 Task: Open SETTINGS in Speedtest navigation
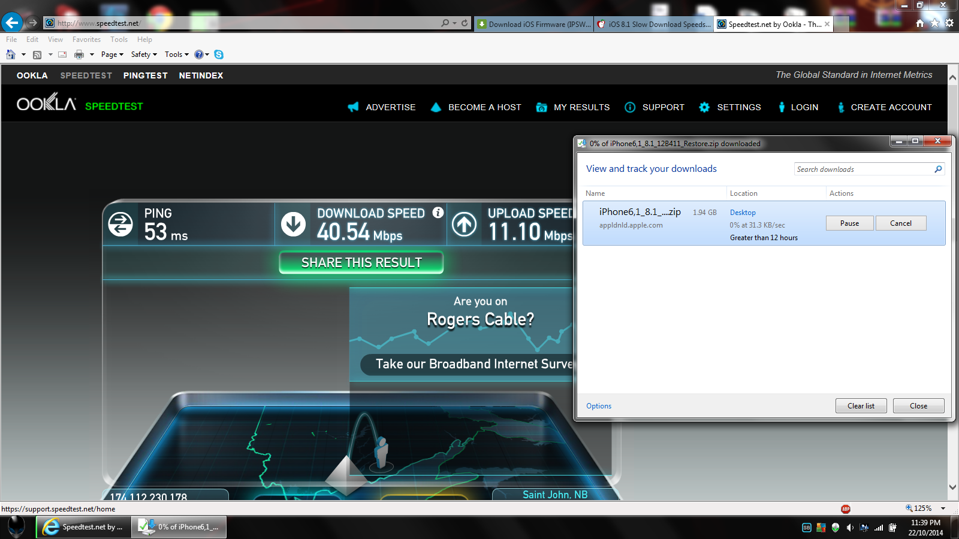tap(730, 107)
